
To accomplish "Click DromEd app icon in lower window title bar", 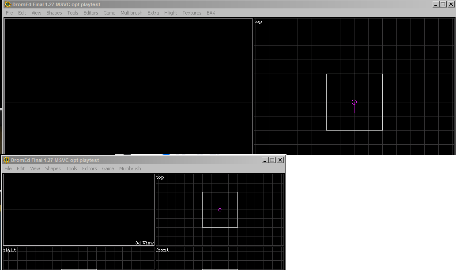I will [6, 160].
